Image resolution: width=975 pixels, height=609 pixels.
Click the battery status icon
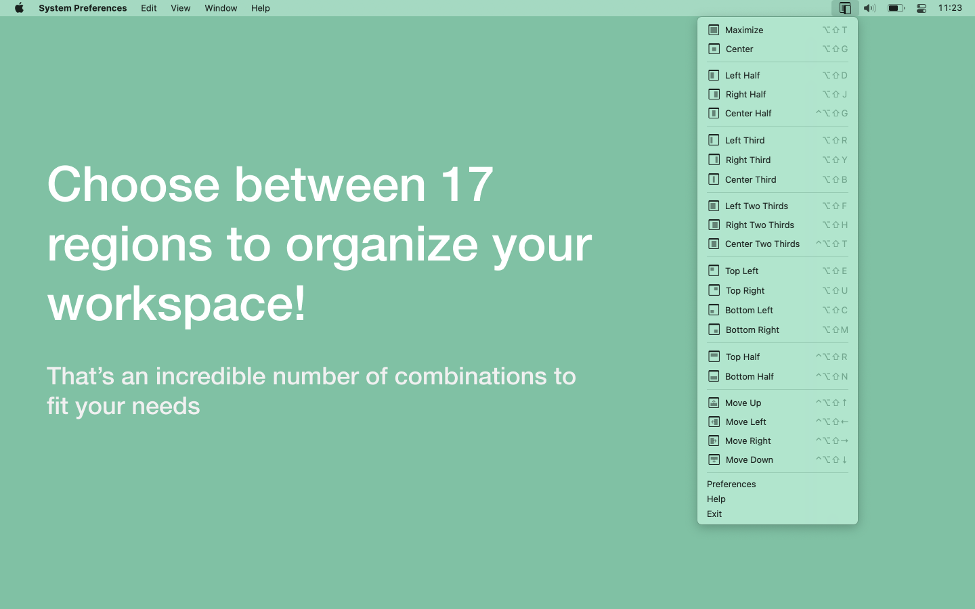tap(896, 8)
